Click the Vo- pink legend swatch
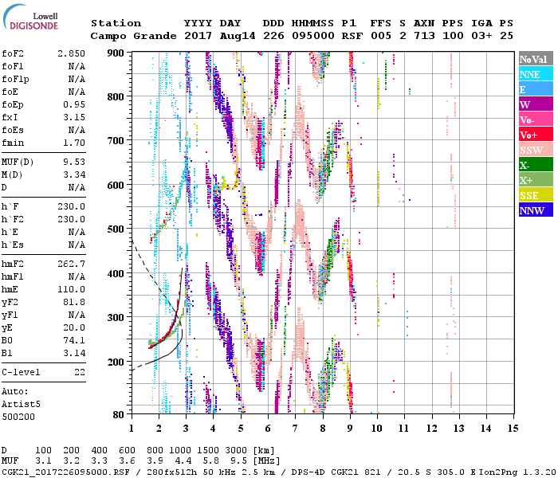This screenshot has height=478, width=558. (535, 119)
